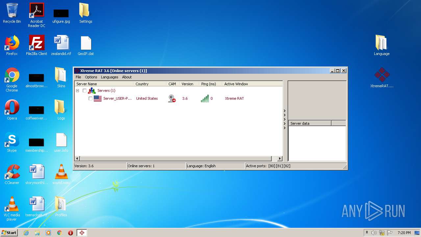Sort by Country column header
The height and width of the screenshot is (237, 421).
[150, 84]
